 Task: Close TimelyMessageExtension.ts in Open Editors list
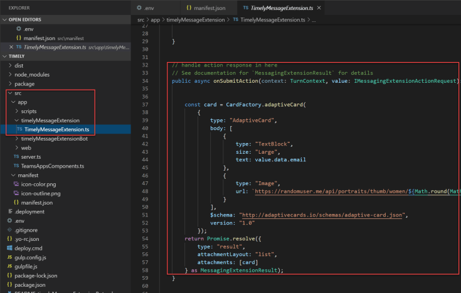(11, 47)
